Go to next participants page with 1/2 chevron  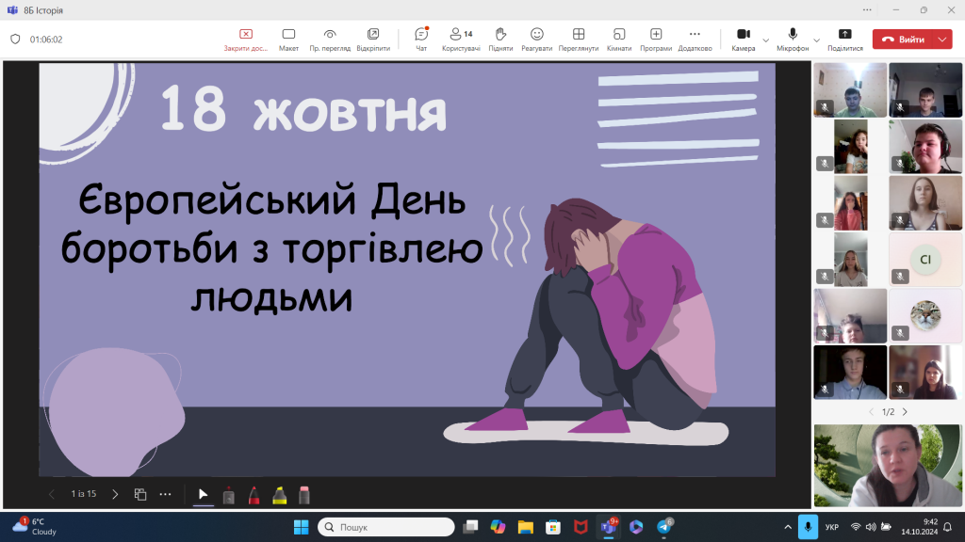[905, 411]
